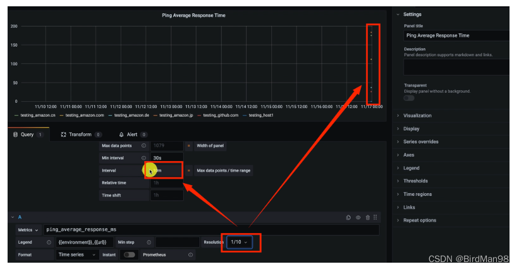Open the Format Time series dropdown
The image size is (519, 269).
pyautogui.click(x=77, y=254)
